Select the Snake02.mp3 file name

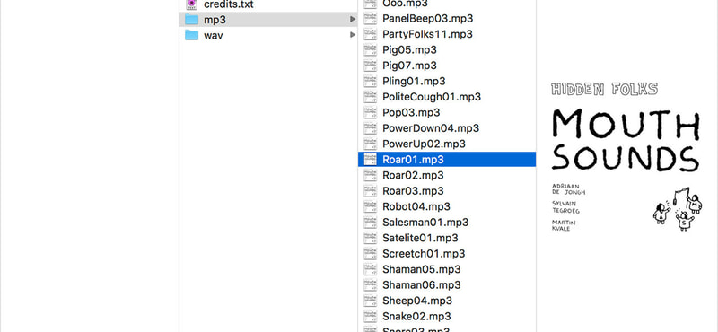[416, 317]
